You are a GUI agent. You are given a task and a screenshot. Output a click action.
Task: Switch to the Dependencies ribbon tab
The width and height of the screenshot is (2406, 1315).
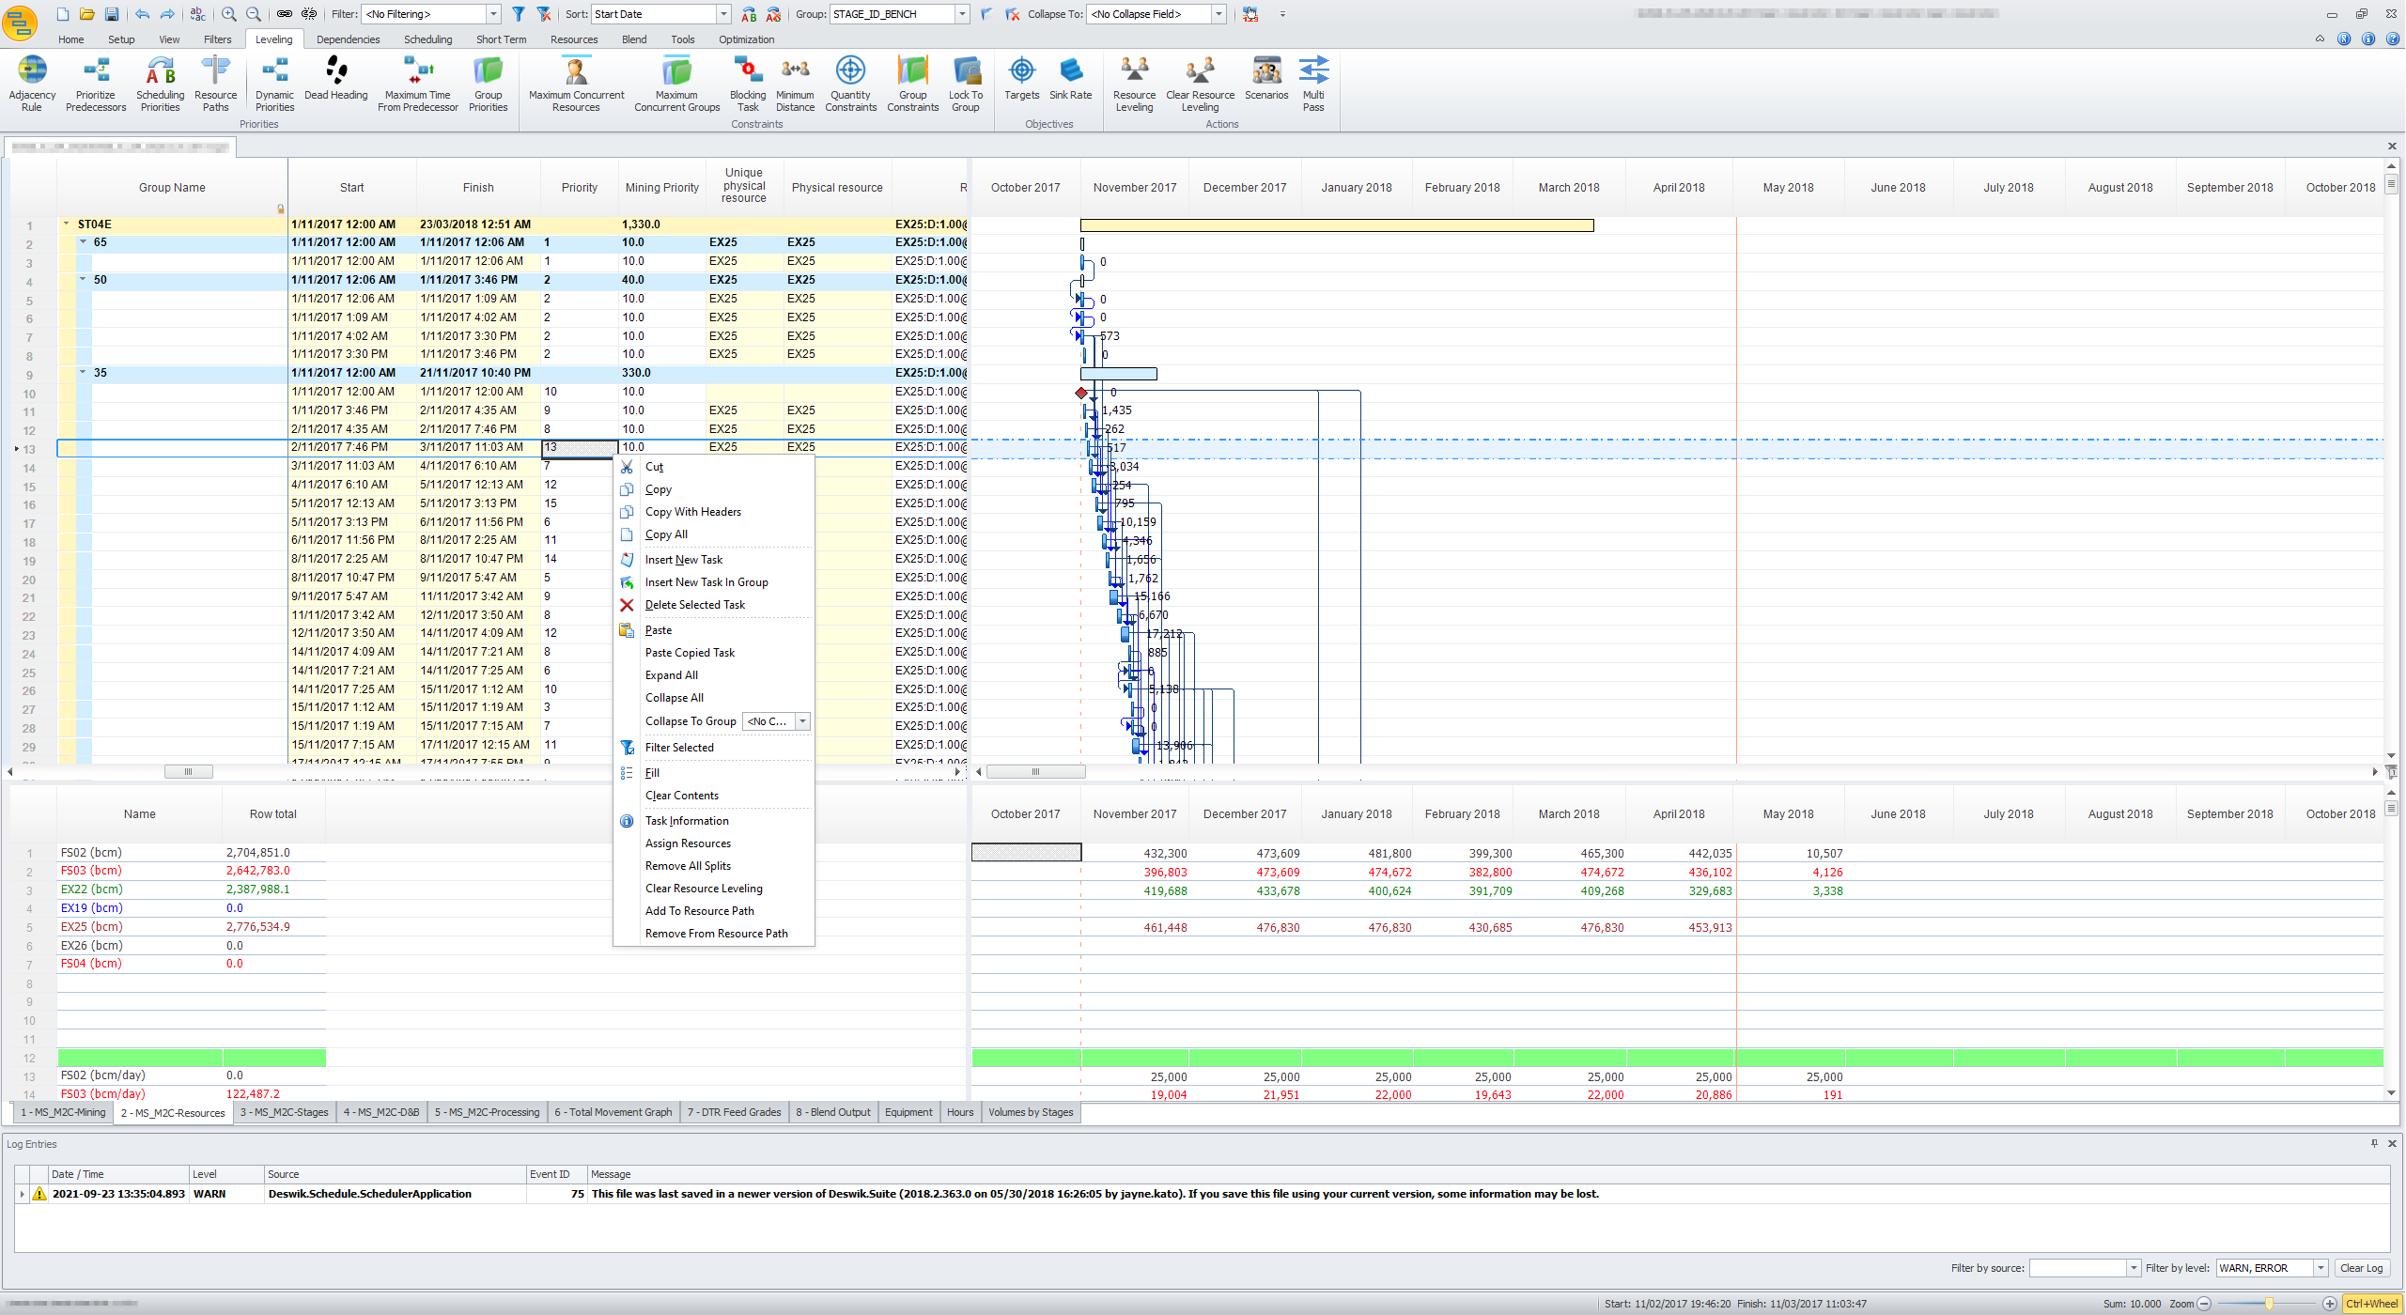coord(348,39)
